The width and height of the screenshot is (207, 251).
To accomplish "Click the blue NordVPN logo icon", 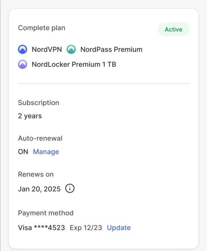I will tap(22, 49).
